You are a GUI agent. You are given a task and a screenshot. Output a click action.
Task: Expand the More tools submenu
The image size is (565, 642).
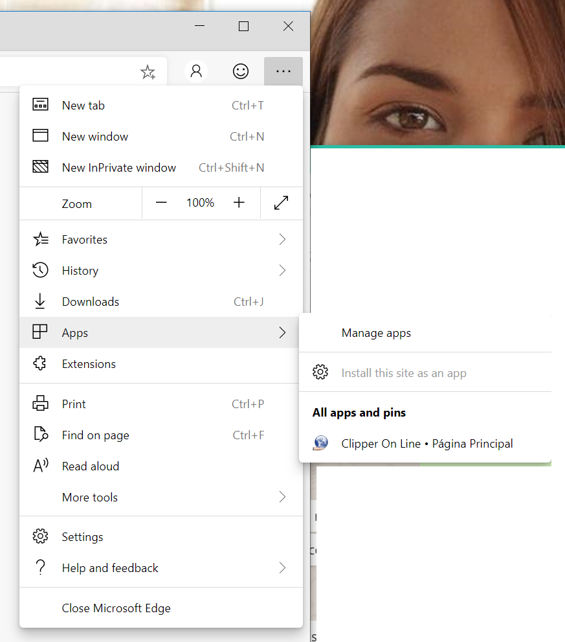(282, 498)
